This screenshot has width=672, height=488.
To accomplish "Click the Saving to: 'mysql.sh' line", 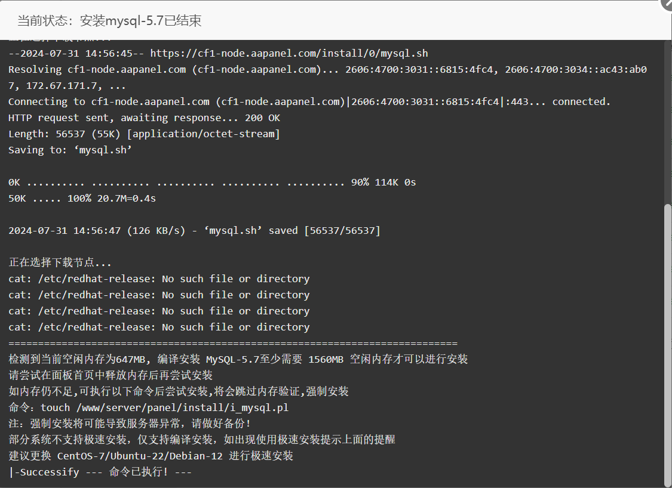I will pyautogui.click(x=70, y=150).
